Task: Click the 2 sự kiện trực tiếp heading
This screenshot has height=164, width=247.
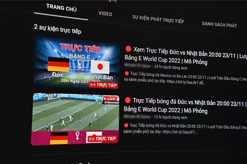Action: (58, 29)
